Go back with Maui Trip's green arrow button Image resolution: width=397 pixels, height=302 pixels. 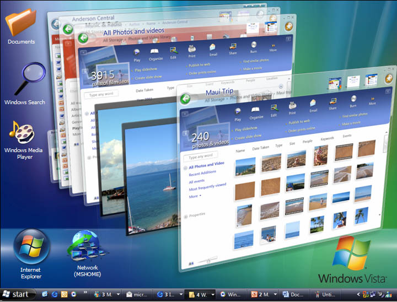point(185,99)
